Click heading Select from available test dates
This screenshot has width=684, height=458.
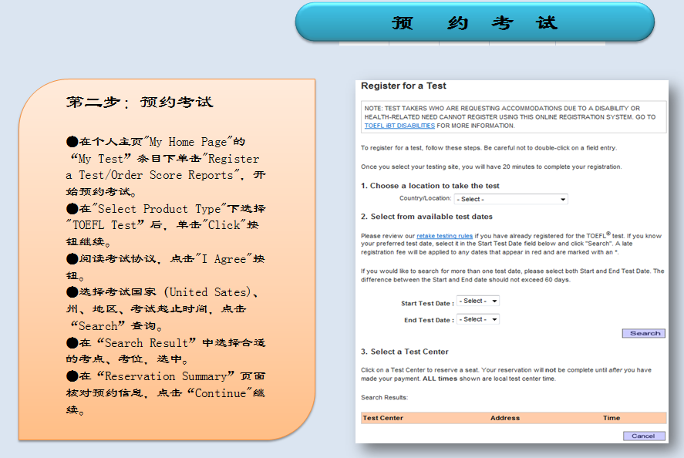[426, 217]
